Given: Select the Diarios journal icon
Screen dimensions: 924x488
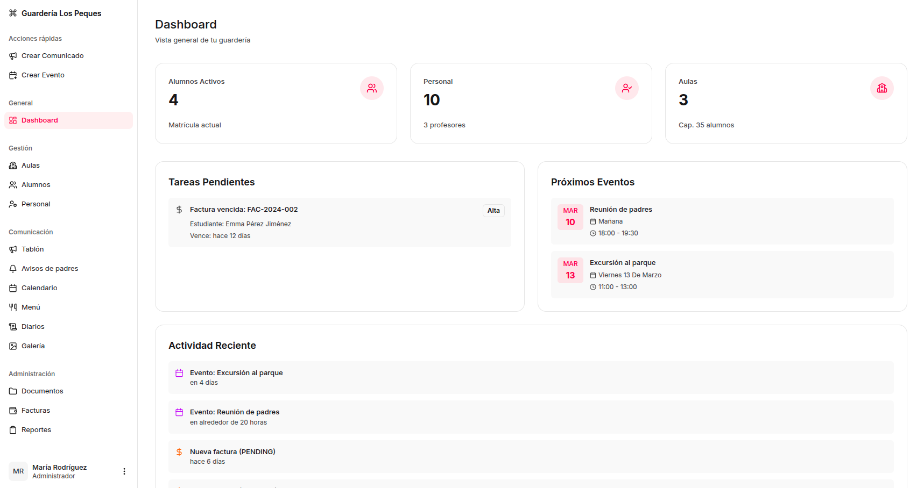Looking at the screenshot, I should point(13,326).
